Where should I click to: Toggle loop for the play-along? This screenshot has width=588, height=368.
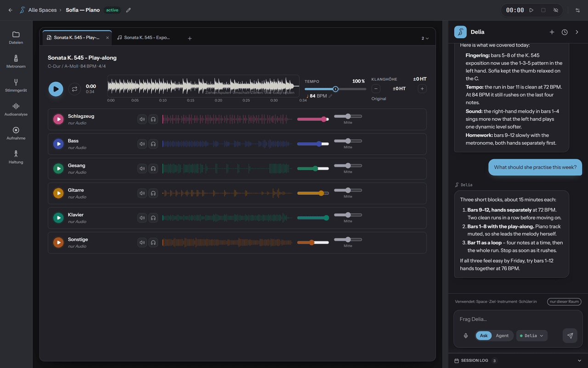(74, 89)
